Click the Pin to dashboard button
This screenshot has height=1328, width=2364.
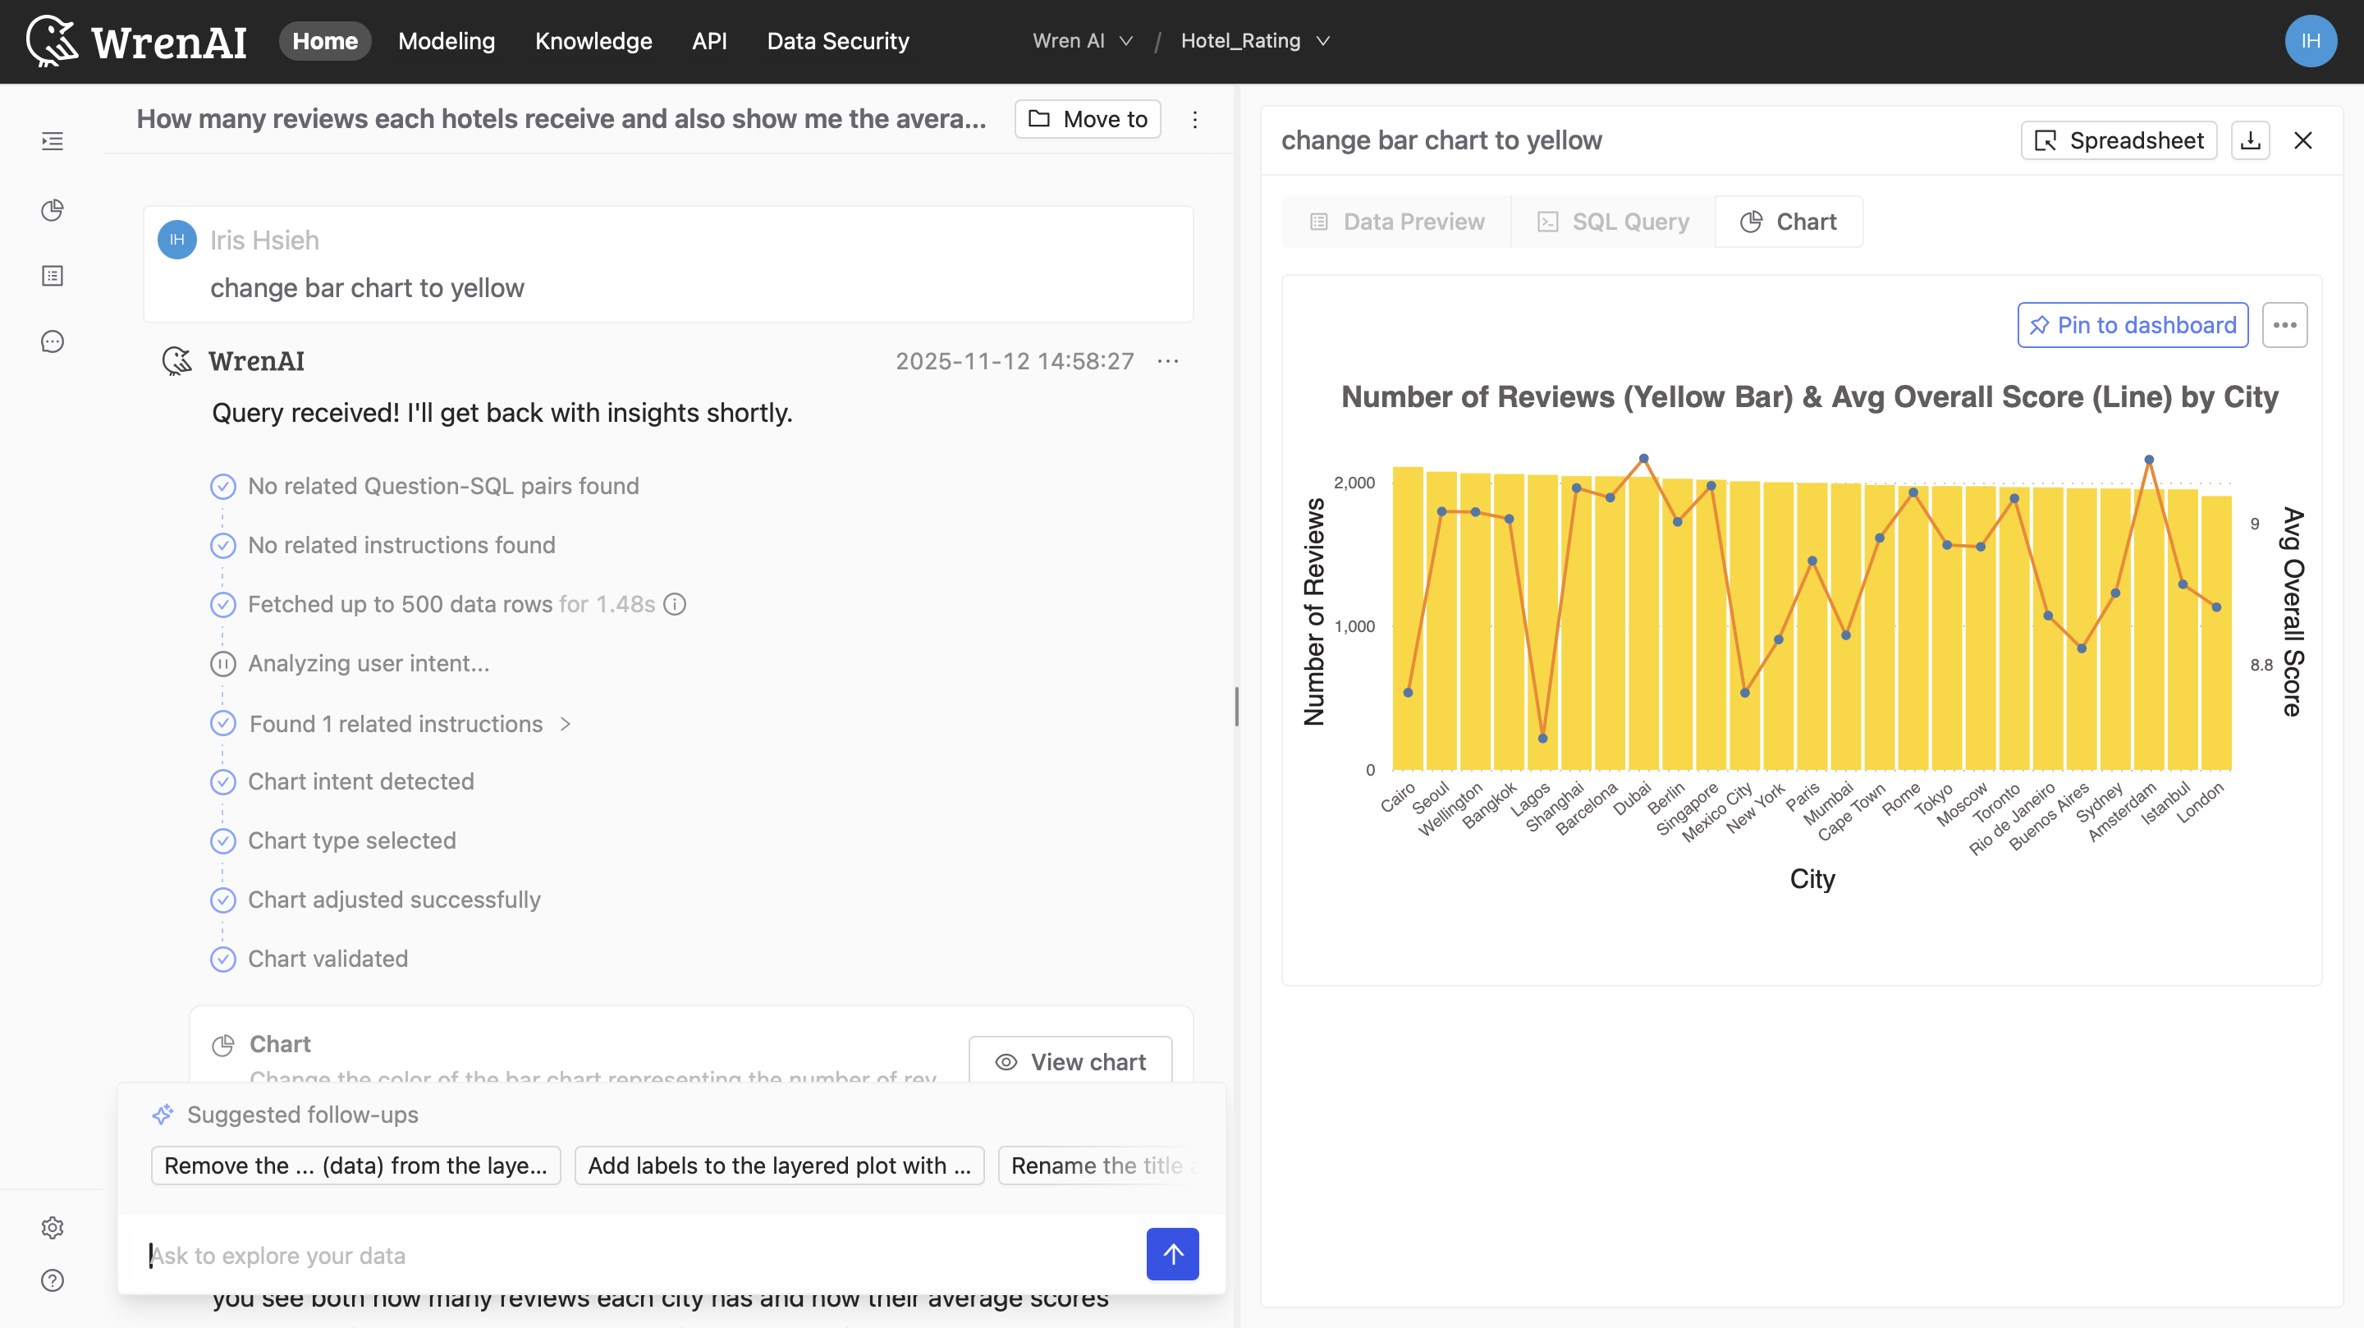click(x=2132, y=325)
